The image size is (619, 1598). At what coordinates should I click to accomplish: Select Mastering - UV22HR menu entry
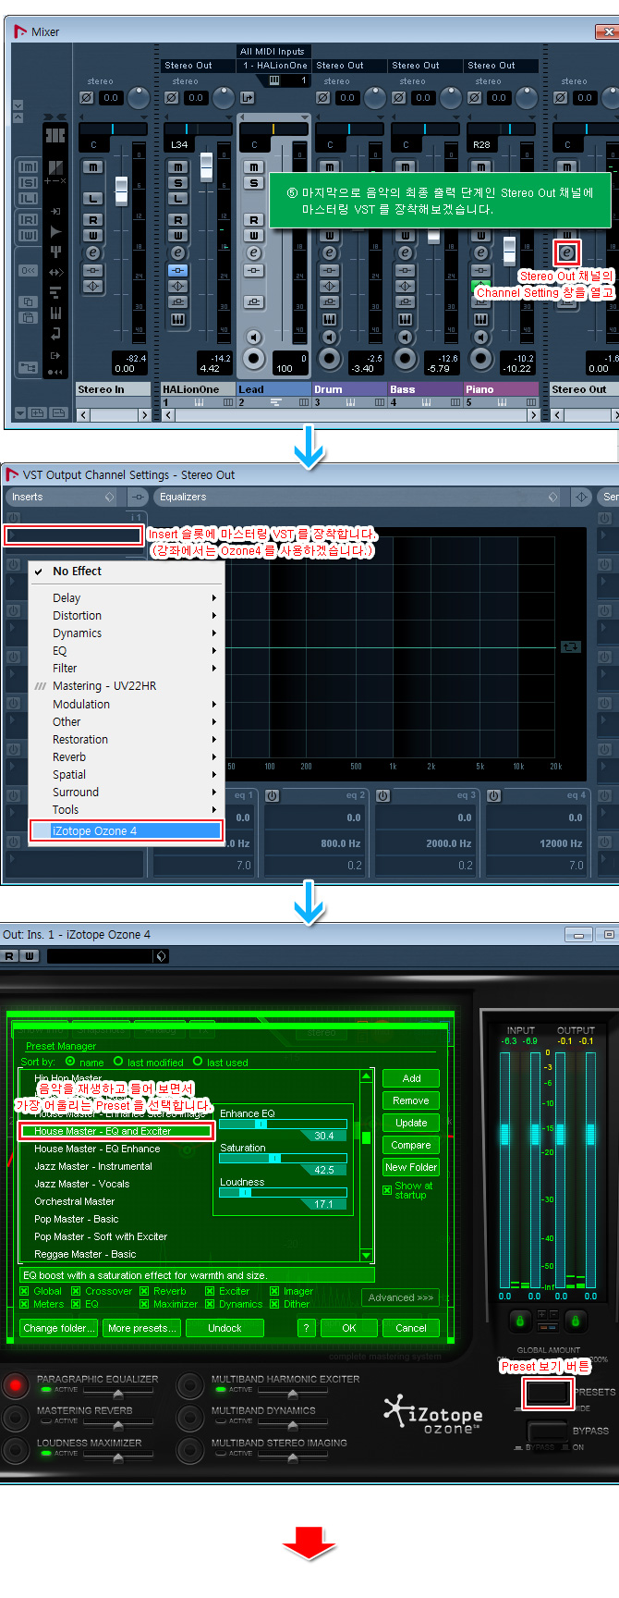125,686
